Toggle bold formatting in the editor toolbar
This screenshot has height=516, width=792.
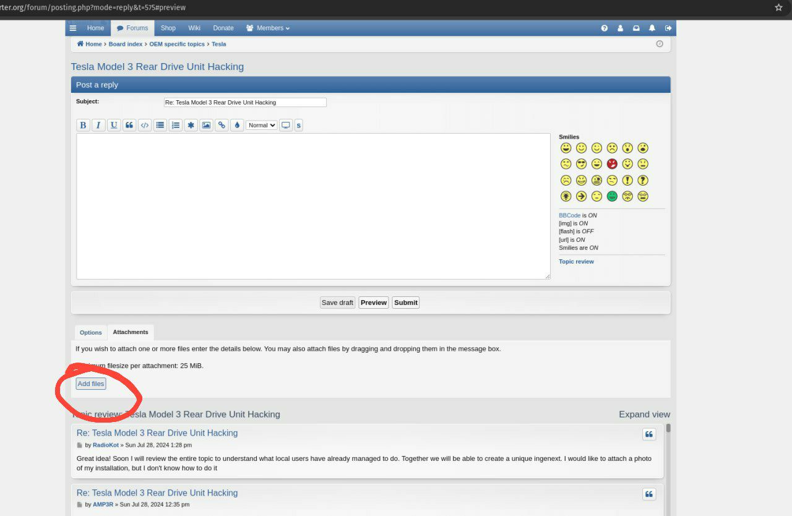83,125
